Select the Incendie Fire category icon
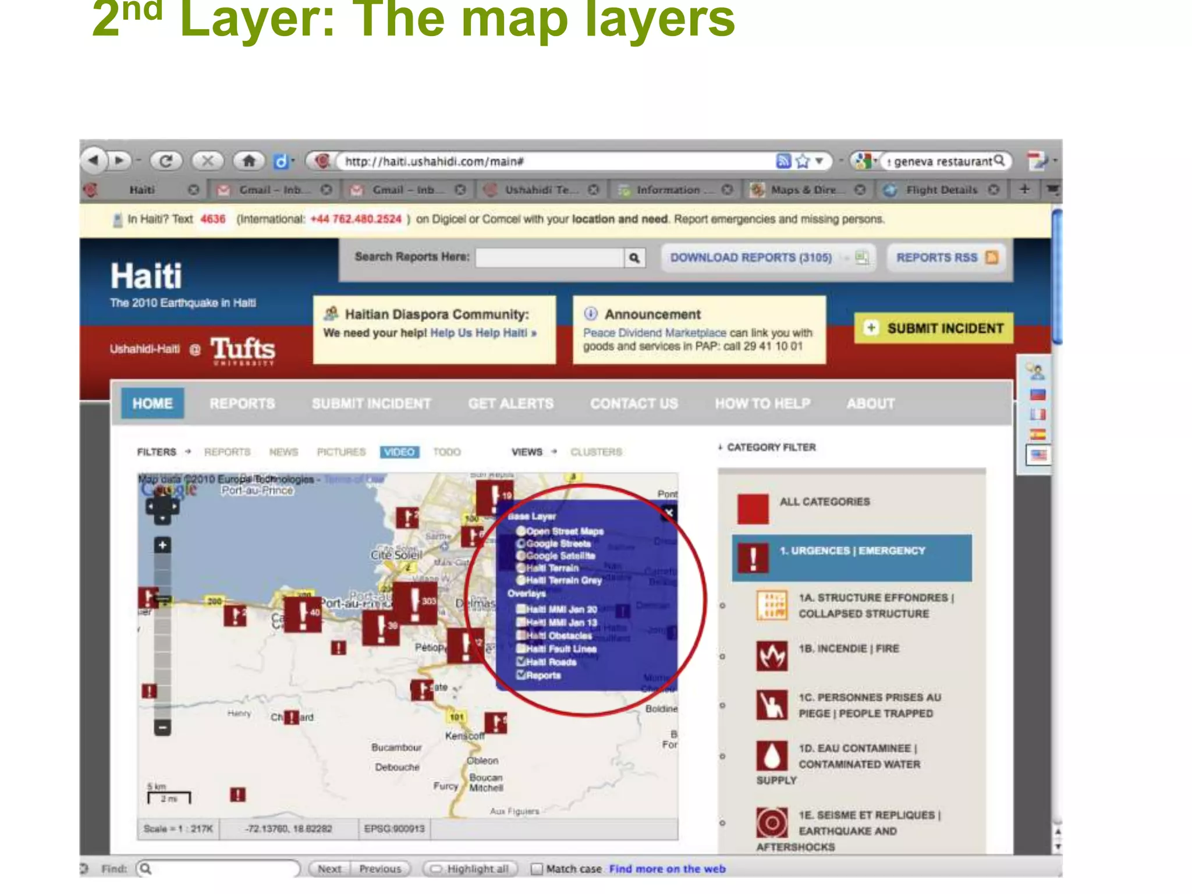This screenshot has height=894, width=1192. tap(772, 656)
